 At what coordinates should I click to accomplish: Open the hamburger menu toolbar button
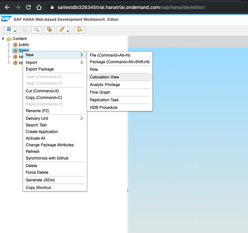click(x=10, y=30)
